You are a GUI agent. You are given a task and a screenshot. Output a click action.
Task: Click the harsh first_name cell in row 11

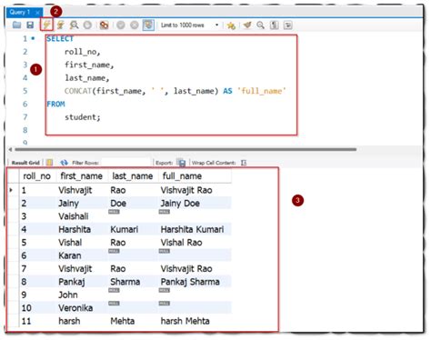[82, 321]
